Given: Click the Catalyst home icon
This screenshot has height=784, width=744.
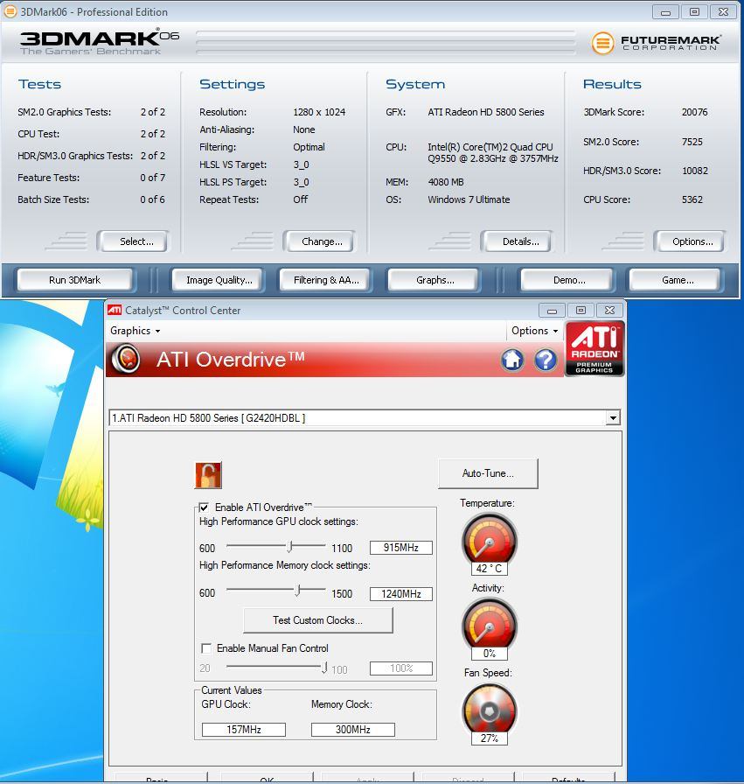Looking at the screenshot, I should 512,360.
